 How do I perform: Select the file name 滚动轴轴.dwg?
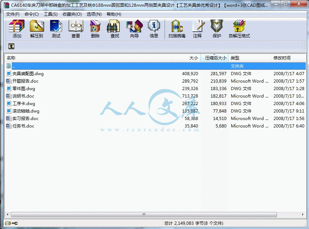click(x=26, y=111)
